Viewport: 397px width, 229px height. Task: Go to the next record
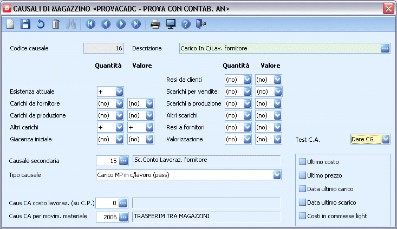(x=121, y=24)
